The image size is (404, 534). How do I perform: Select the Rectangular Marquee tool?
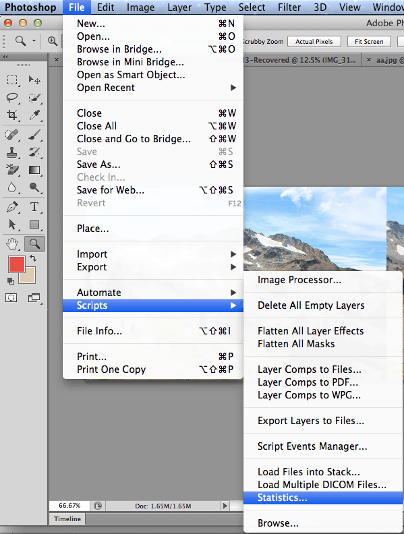click(12, 80)
